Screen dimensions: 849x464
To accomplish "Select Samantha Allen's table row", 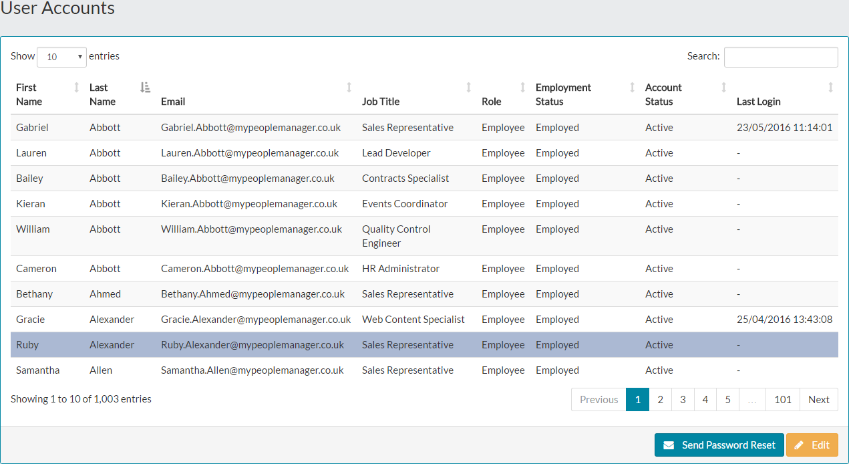I will tap(424, 370).
